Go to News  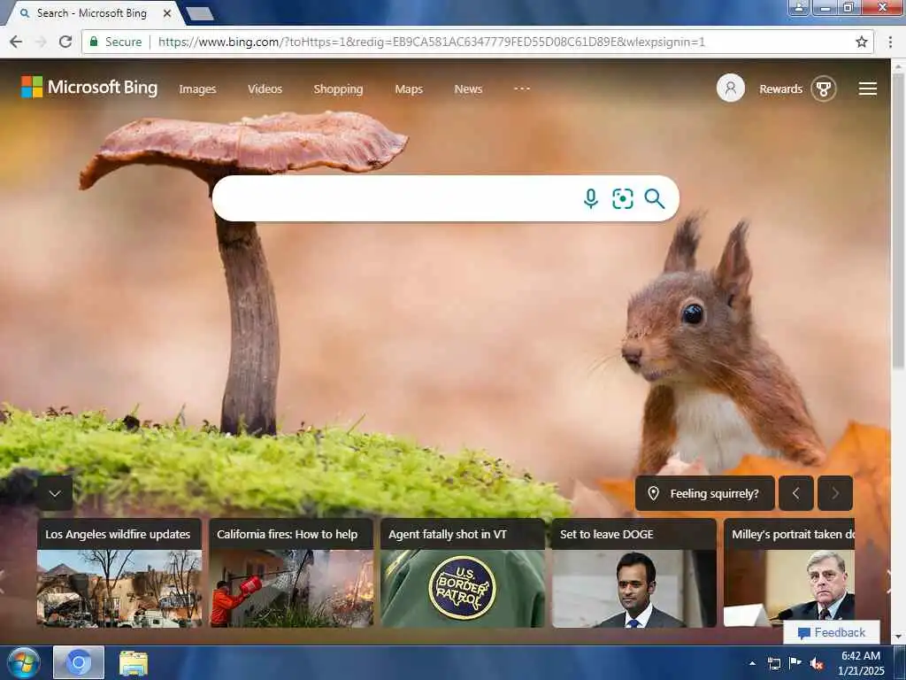pos(468,89)
